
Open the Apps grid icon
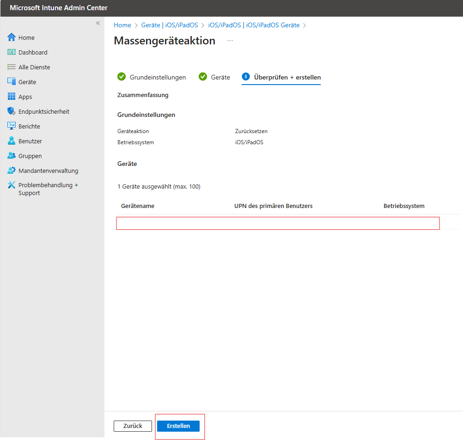tap(12, 96)
